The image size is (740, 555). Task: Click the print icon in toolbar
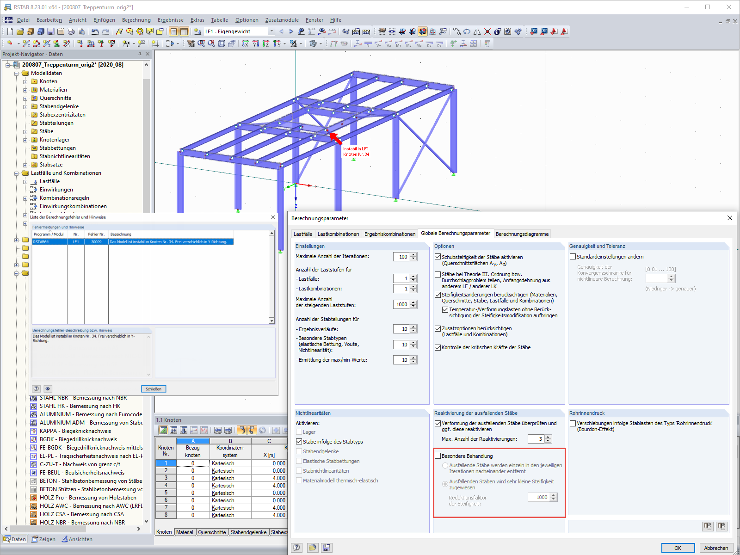point(71,31)
